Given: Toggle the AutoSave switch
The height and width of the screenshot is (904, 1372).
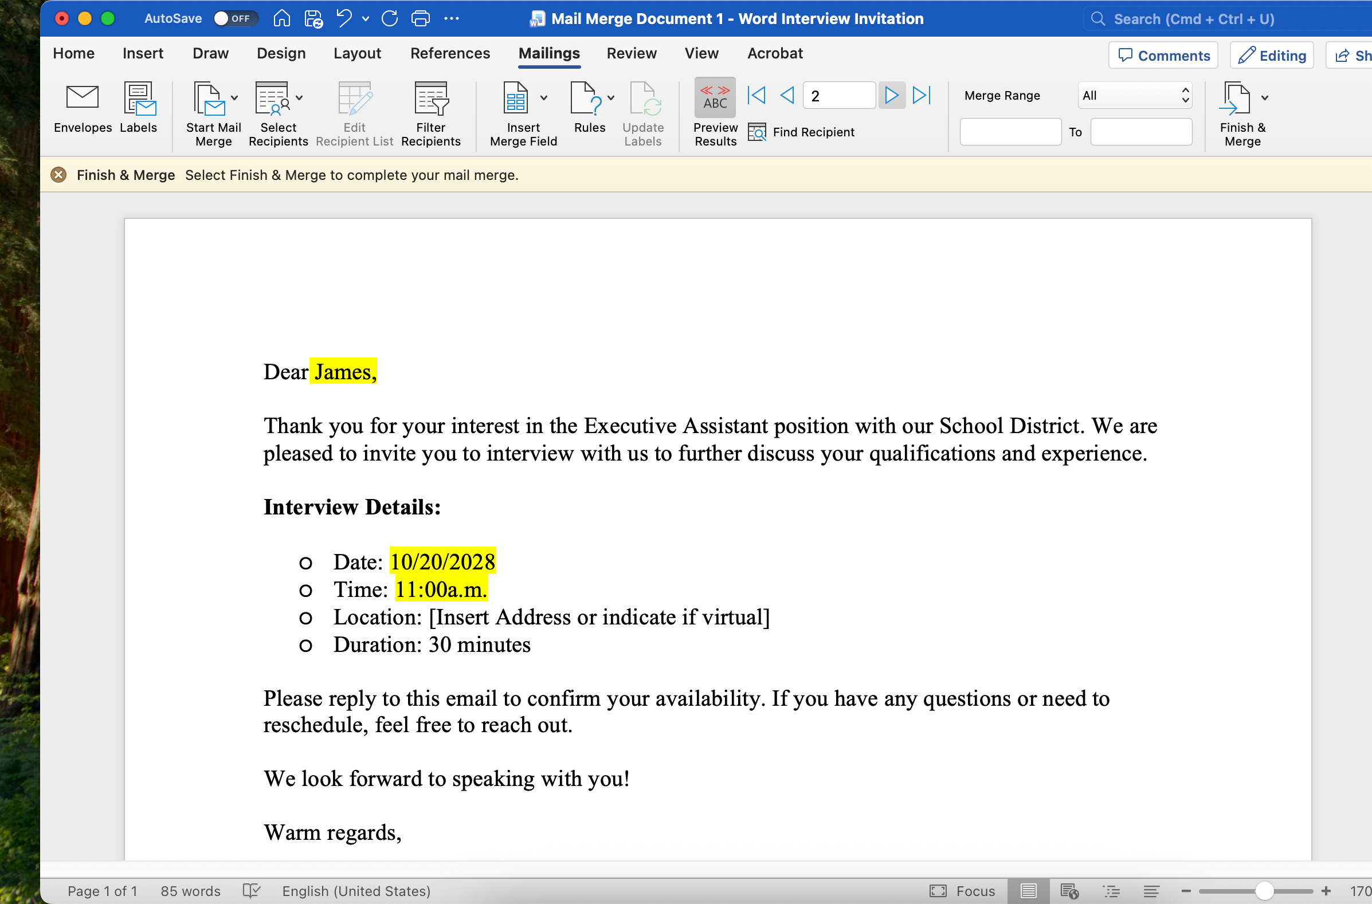Looking at the screenshot, I should click(x=235, y=18).
